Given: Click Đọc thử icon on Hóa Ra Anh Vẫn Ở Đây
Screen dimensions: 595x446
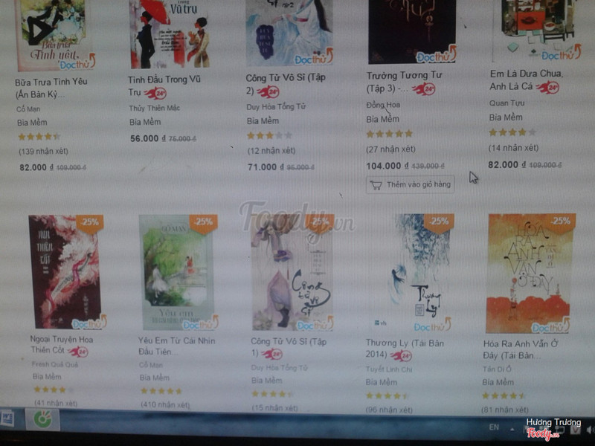Looking at the screenshot, I should click(x=550, y=326).
